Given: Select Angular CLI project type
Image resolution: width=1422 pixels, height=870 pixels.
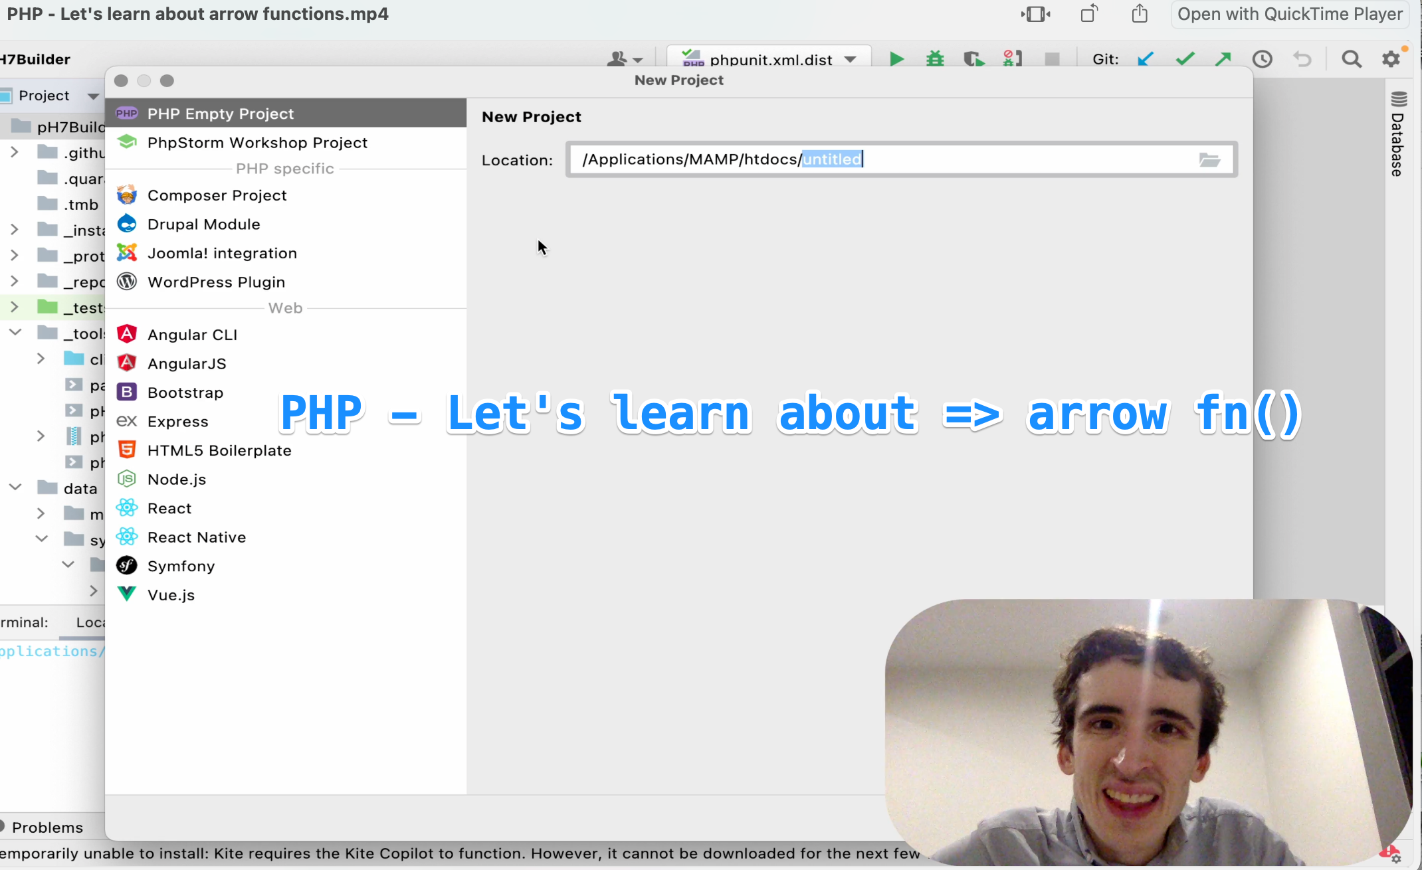Looking at the screenshot, I should click(286, 335).
